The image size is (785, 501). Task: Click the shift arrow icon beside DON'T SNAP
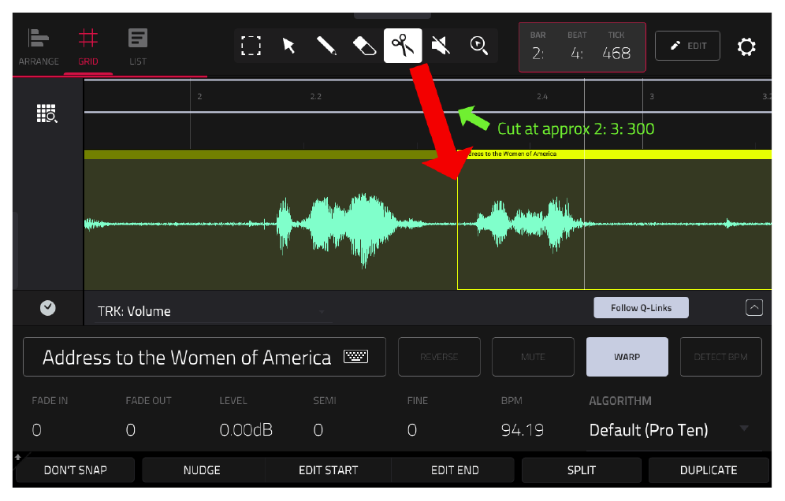point(18,457)
